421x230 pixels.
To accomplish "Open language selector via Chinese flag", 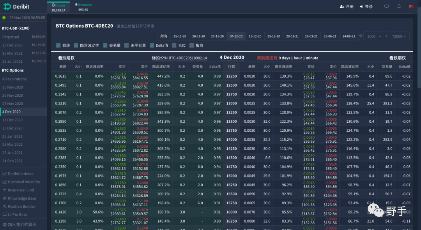I will 411,7.
